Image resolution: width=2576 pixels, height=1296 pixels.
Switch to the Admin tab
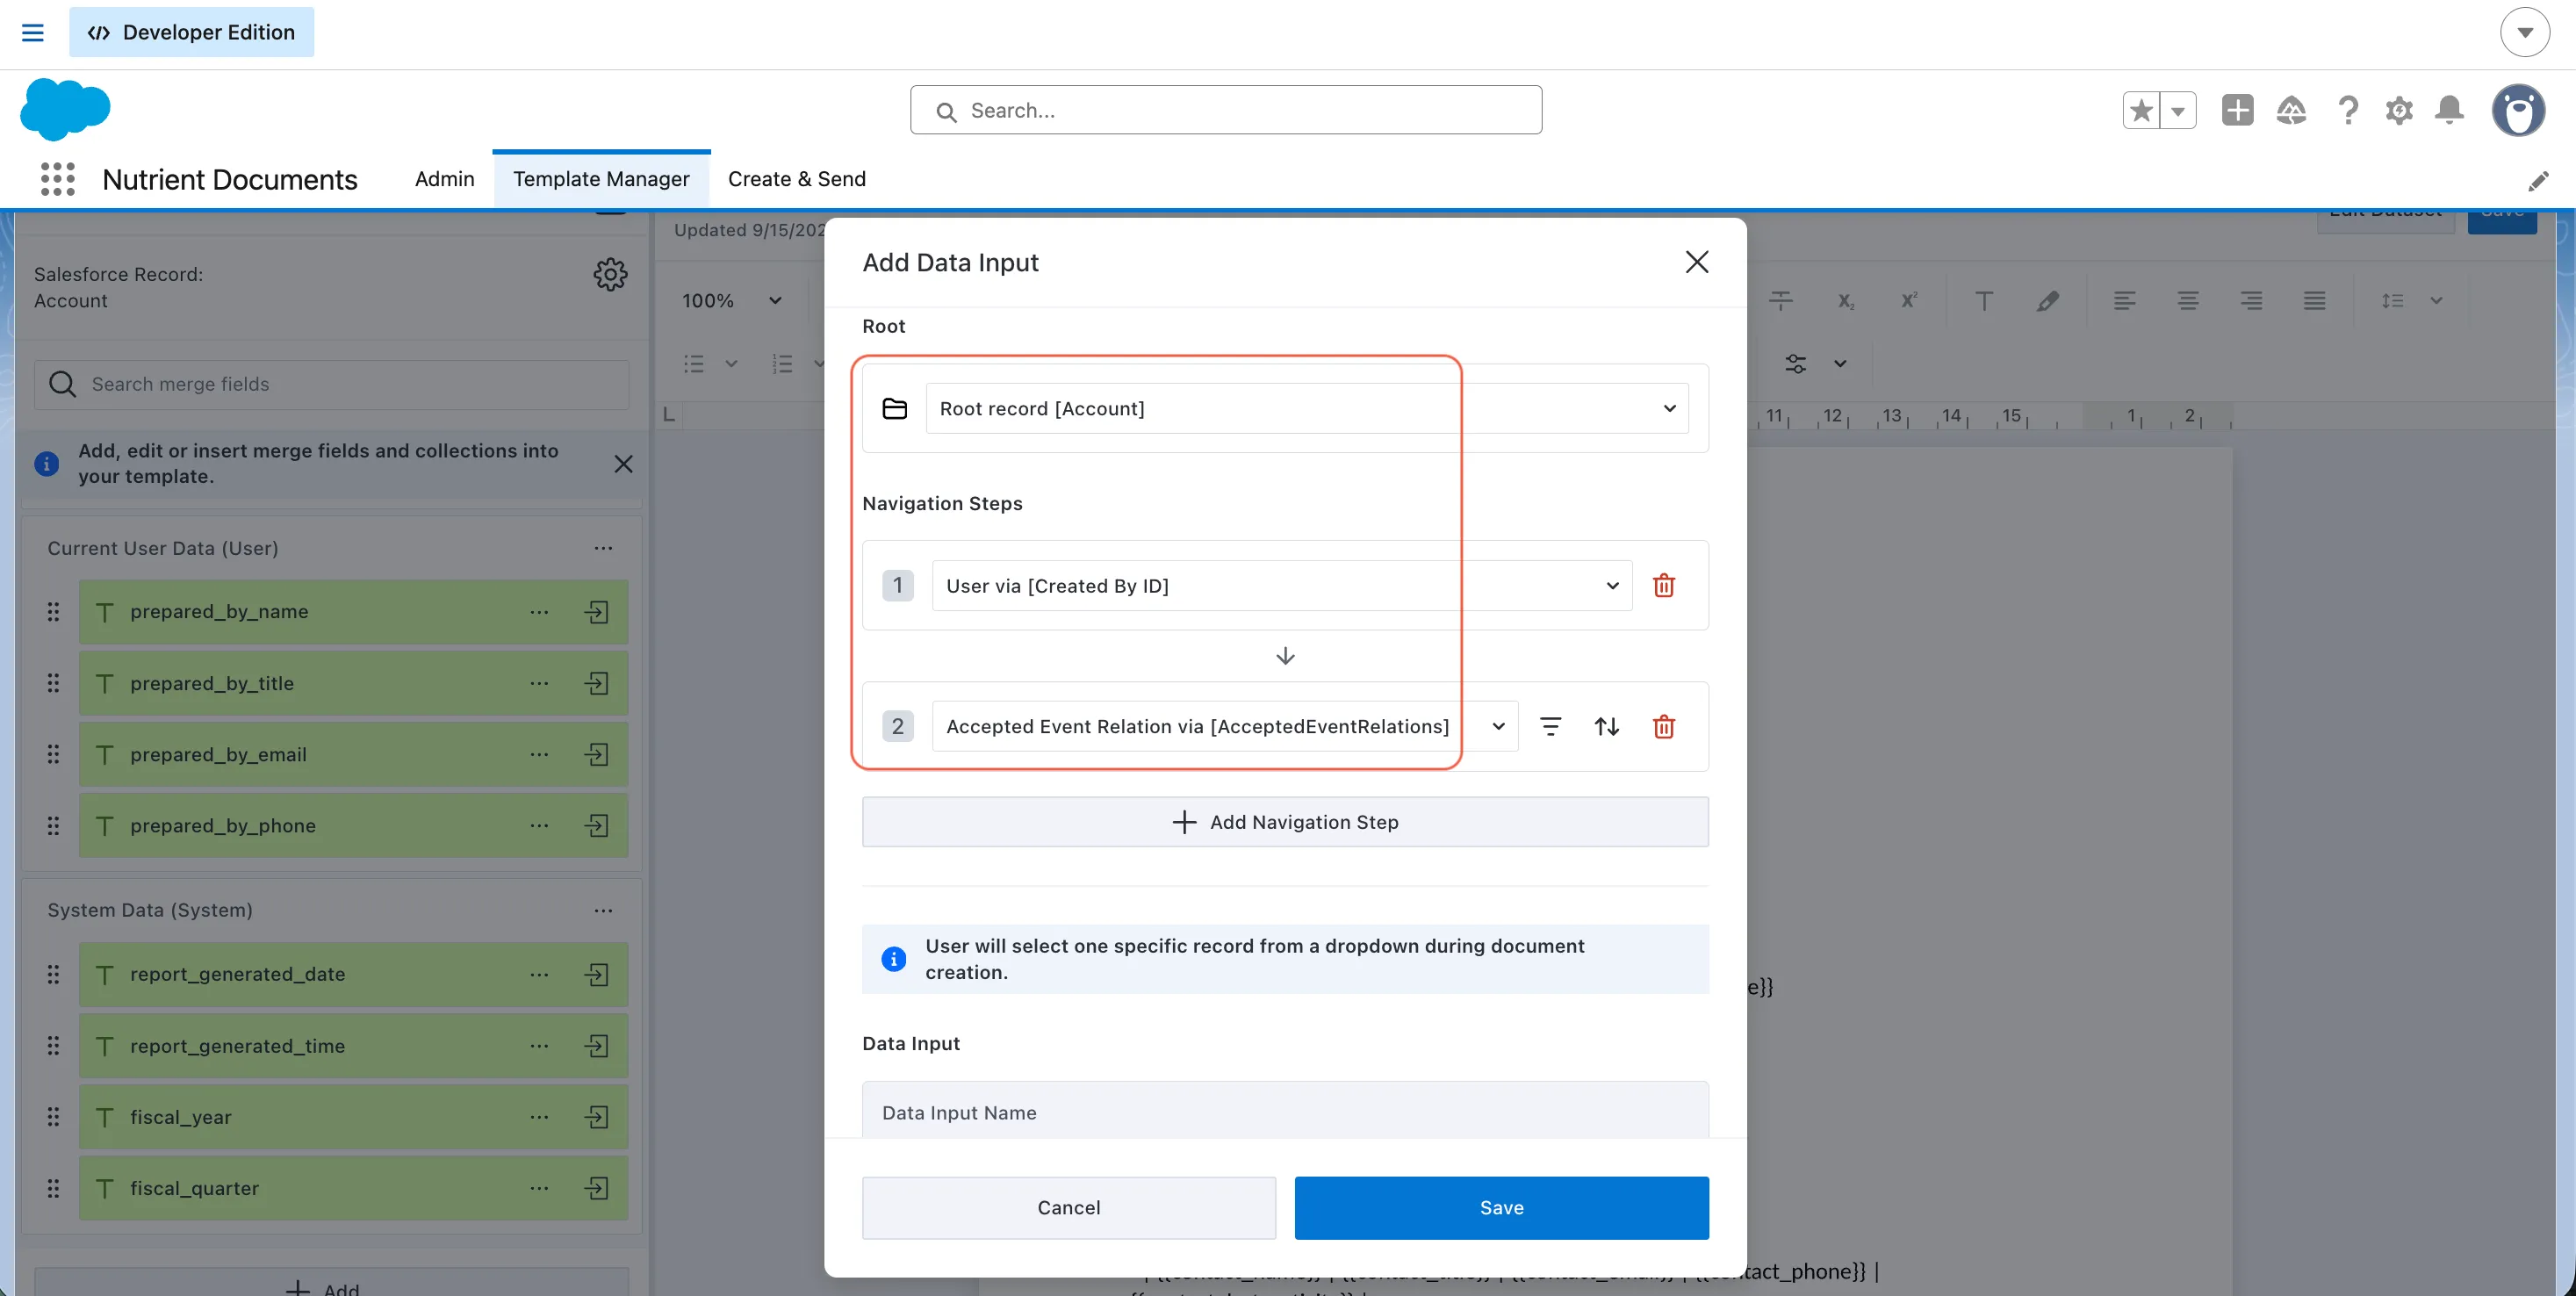coord(444,179)
